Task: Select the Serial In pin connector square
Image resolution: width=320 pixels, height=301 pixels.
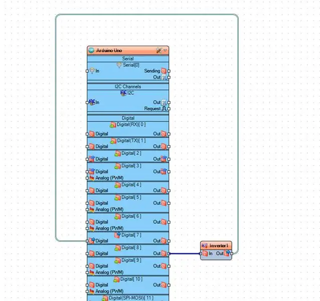Action: [x=87, y=71]
